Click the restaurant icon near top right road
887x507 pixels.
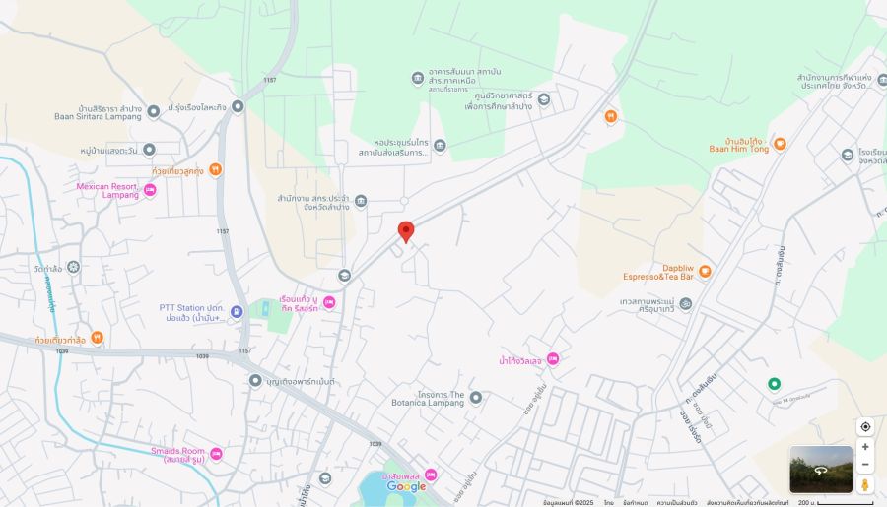point(610,117)
